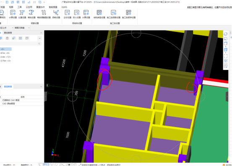Viewport: 232px width, 166px height.
Task: Open the 防火设置 steel structure tool
Action: (x=77, y=14)
